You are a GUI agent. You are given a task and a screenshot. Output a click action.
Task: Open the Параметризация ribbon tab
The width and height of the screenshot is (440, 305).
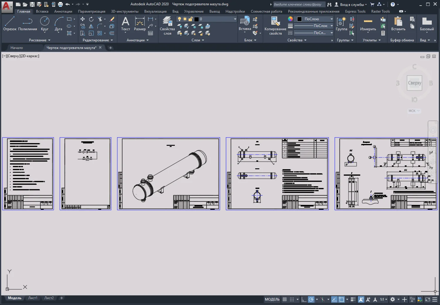(x=92, y=11)
